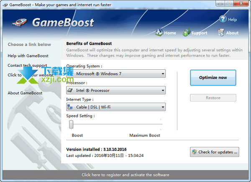Click the Support globe icon

(x=187, y=33)
